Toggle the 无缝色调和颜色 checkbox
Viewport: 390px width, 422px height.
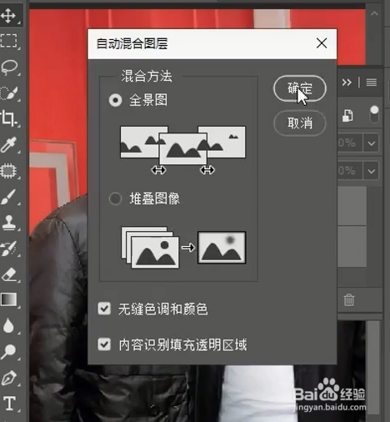(104, 309)
